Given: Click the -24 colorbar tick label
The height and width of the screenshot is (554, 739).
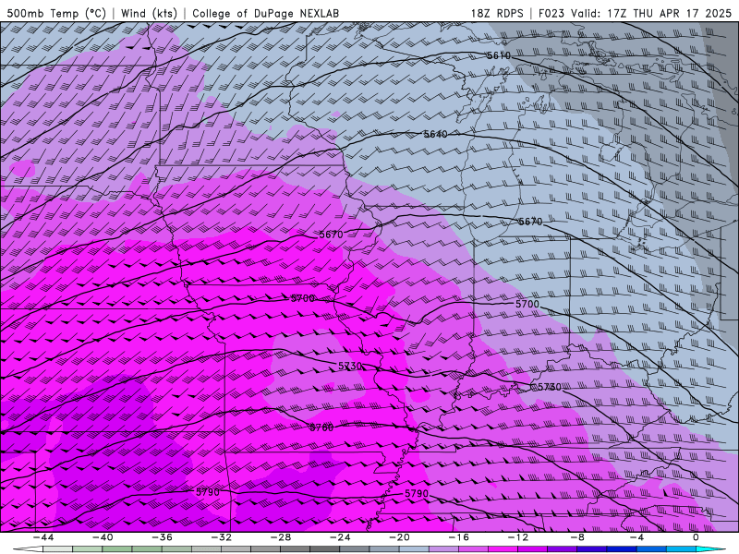Looking at the screenshot, I should (x=340, y=537).
